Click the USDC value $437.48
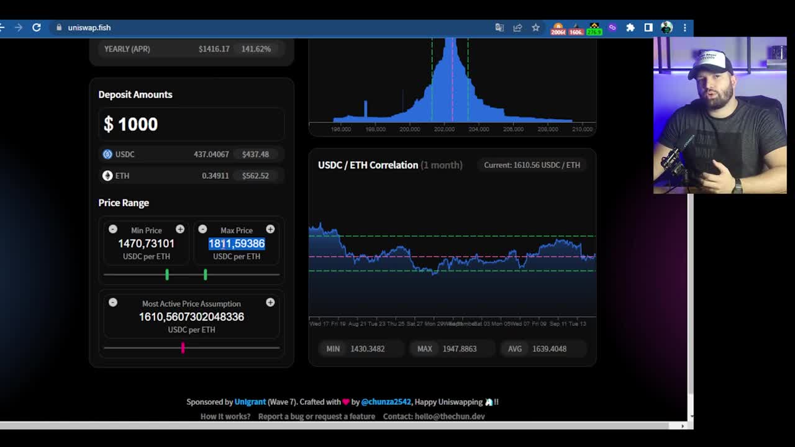Image resolution: width=795 pixels, height=447 pixels. (x=256, y=154)
